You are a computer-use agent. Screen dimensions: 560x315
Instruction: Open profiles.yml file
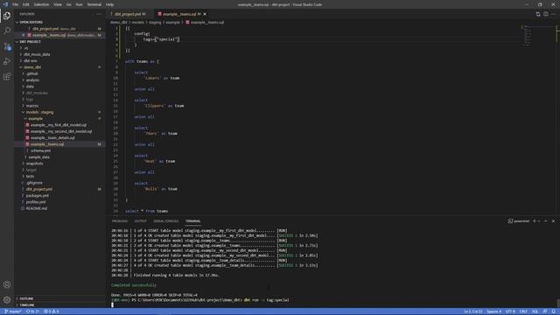(36, 202)
